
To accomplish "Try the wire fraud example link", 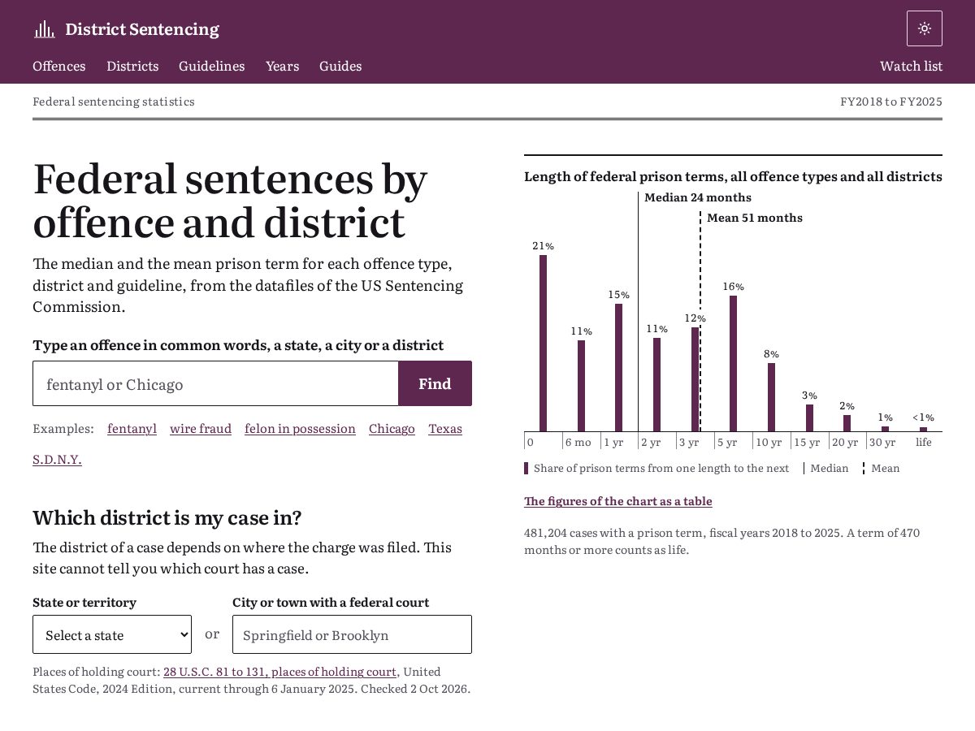I will [x=201, y=428].
